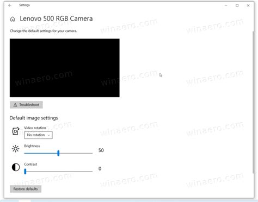
Task: Click the Brightness slider track near maximum
Action: (x=91, y=153)
